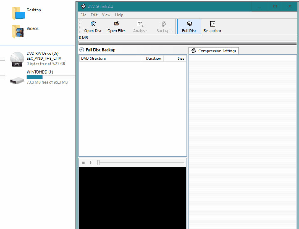Open the DVD RW Drive (D:)

click(17, 59)
